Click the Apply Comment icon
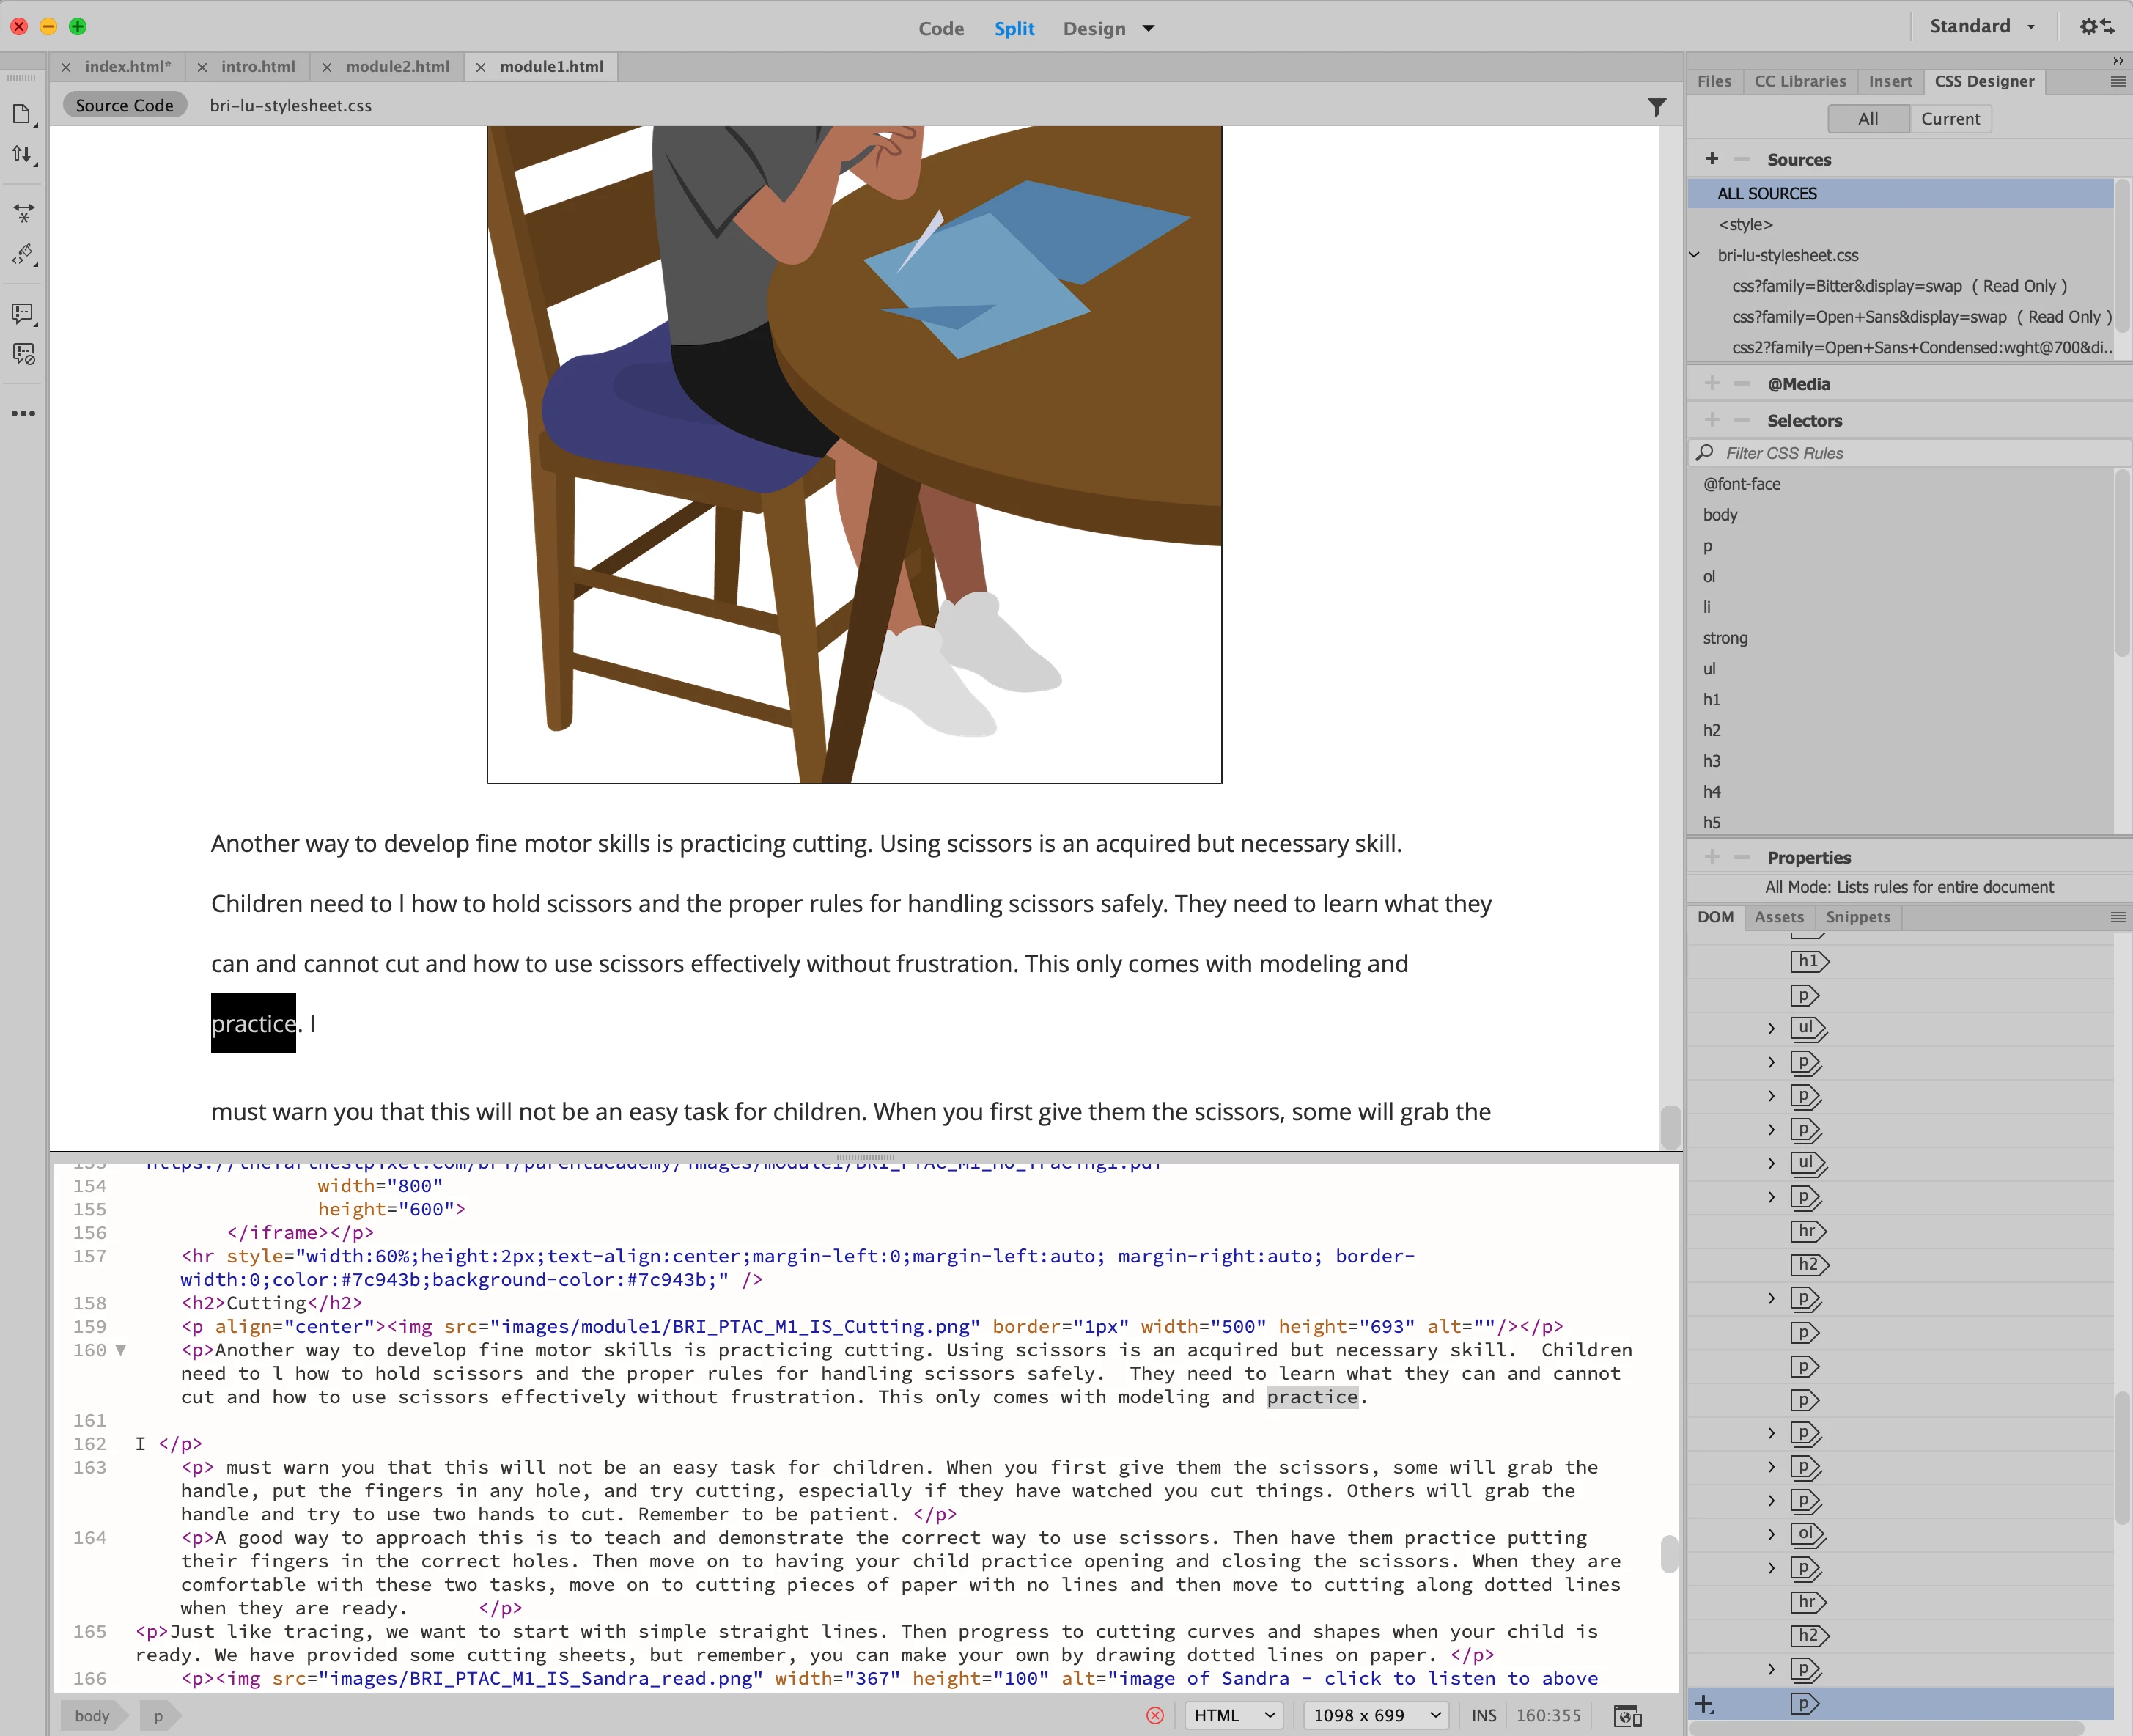Screen dimensions: 2133x1736 click(x=23, y=314)
